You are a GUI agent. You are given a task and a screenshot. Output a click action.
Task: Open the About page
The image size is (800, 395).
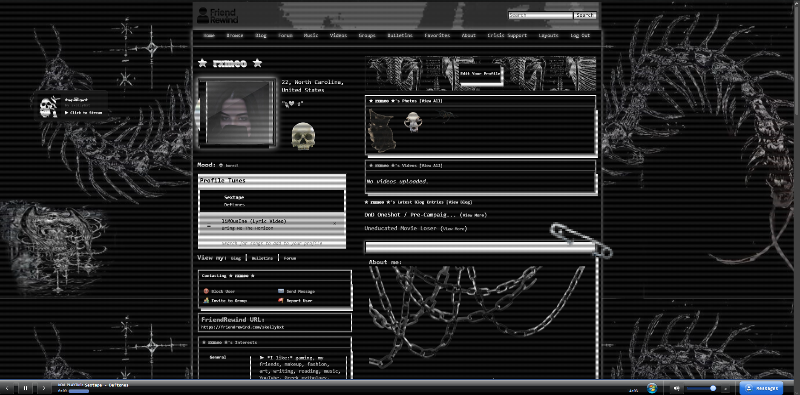469,36
